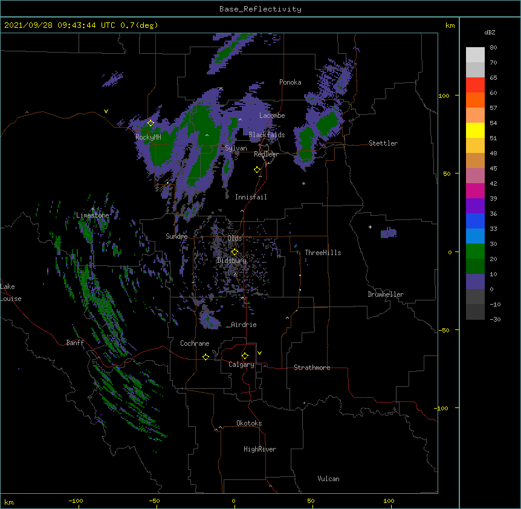521x509 pixels.
Task: Click the yellow V marker east of Calgary
Action: point(259,353)
